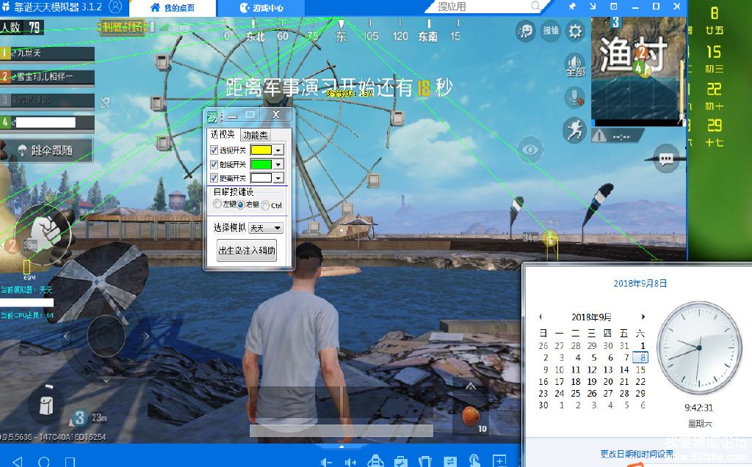Screen dimensions: 752x467
Task: Tap the free-look eye icon
Action: point(530,150)
